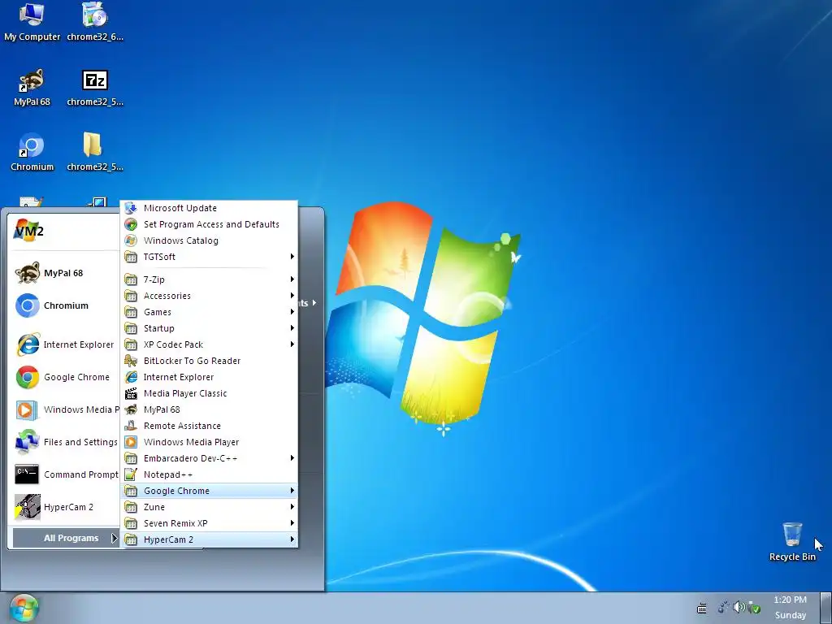Image resolution: width=832 pixels, height=624 pixels.
Task: Open MyPal 68 in All Programs list
Action: tap(209, 409)
